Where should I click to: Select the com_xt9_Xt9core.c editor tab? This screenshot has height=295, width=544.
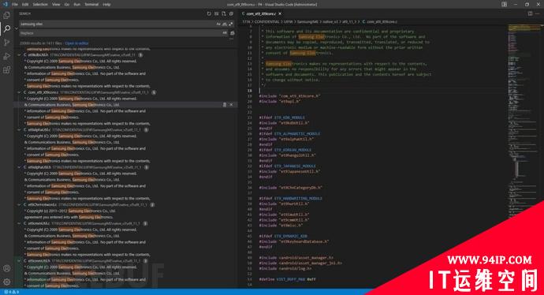(262, 13)
